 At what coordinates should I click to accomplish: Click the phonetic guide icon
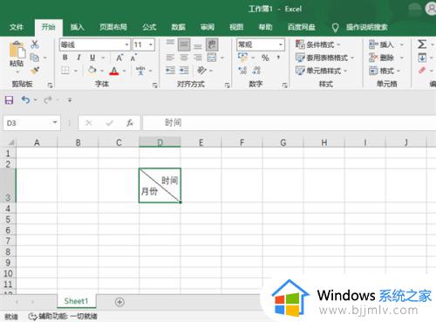click(x=140, y=71)
